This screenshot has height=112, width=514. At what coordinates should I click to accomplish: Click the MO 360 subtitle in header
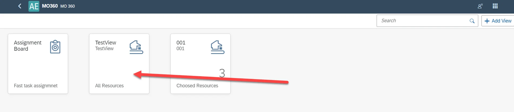pyautogui.click(x=67, y=6)
